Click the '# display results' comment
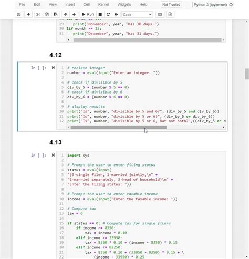 pyautogui.click(x=86, y=107)
